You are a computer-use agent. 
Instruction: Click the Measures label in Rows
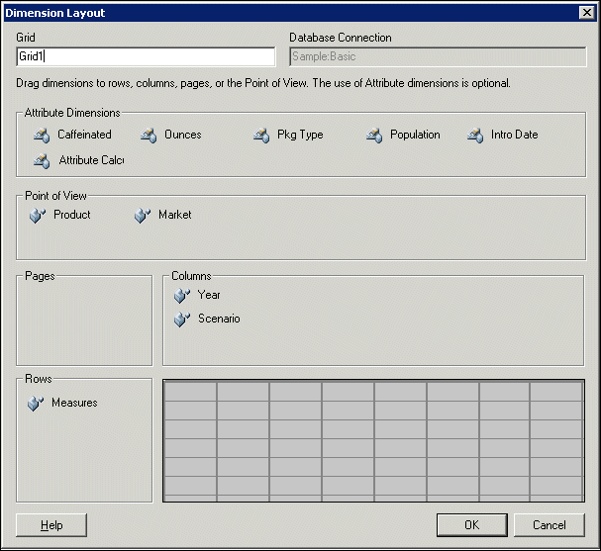click(x=74, y=403)
